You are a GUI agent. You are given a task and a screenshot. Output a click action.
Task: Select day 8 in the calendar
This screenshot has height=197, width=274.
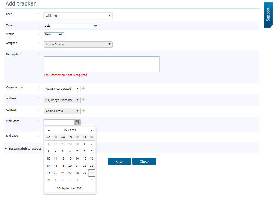(x=84, y=151)
